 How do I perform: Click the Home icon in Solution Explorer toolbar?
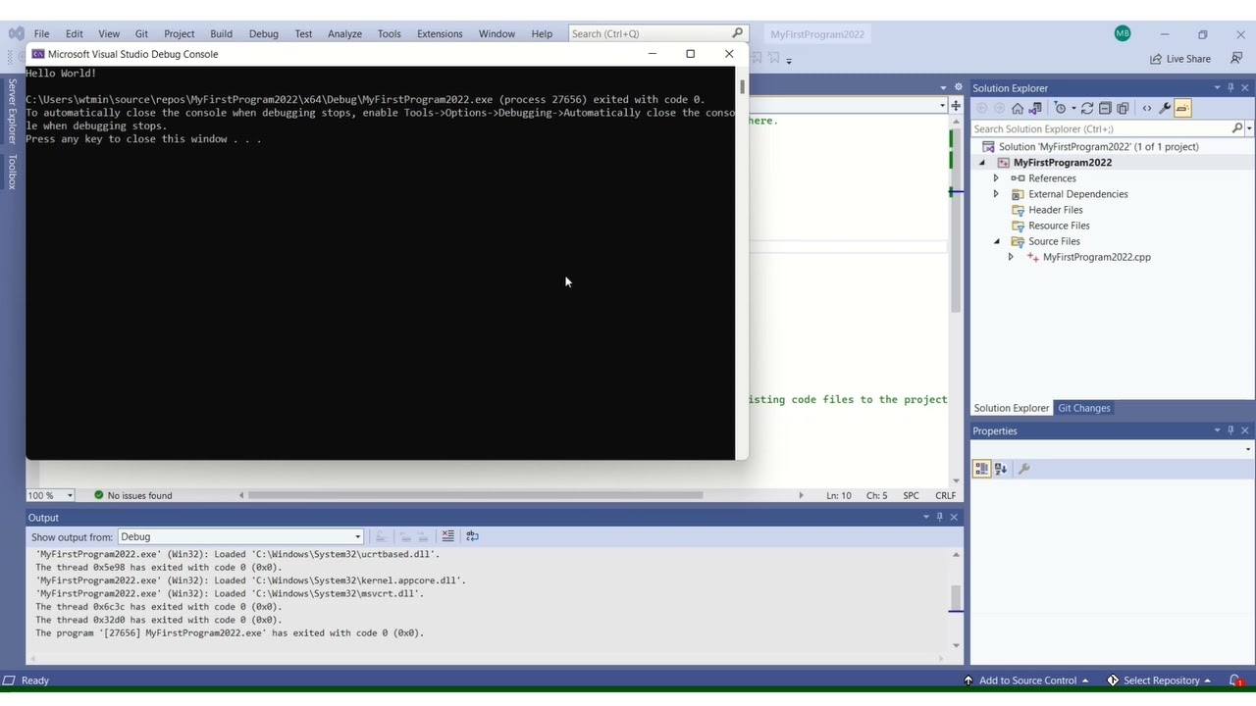point(1018,108)
